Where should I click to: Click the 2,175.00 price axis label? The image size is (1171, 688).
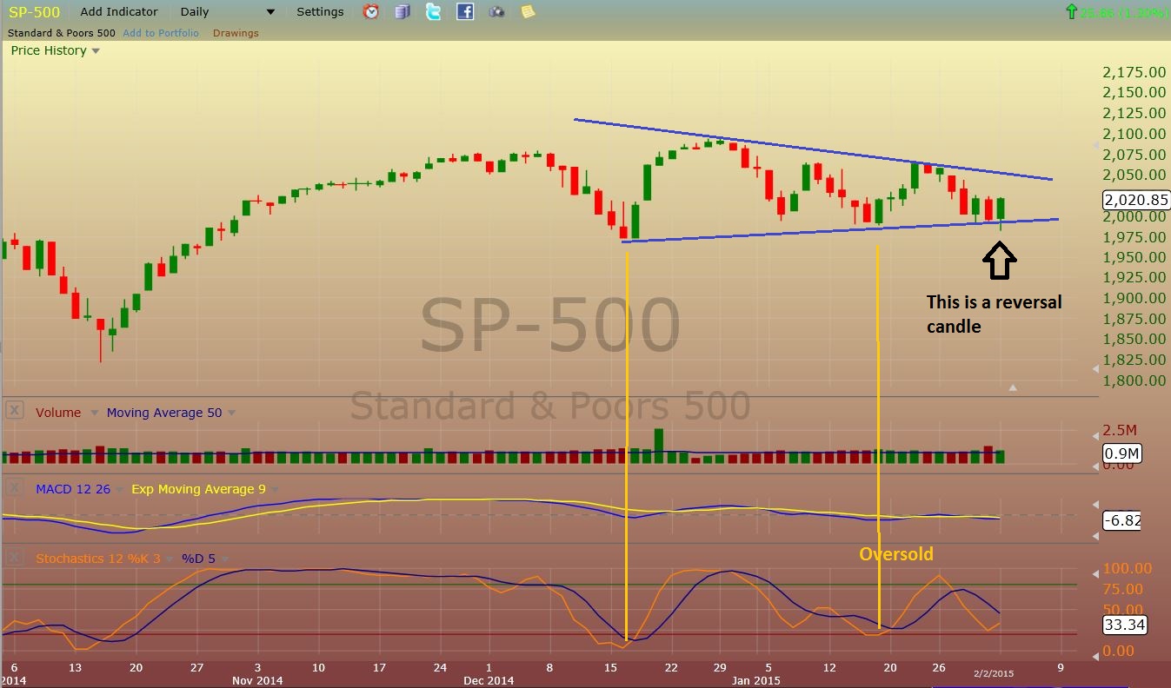point(1134,72)
